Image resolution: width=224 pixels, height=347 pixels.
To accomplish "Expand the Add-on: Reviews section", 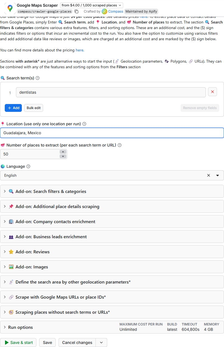I will pyautogui.click(x=112, y=252).
